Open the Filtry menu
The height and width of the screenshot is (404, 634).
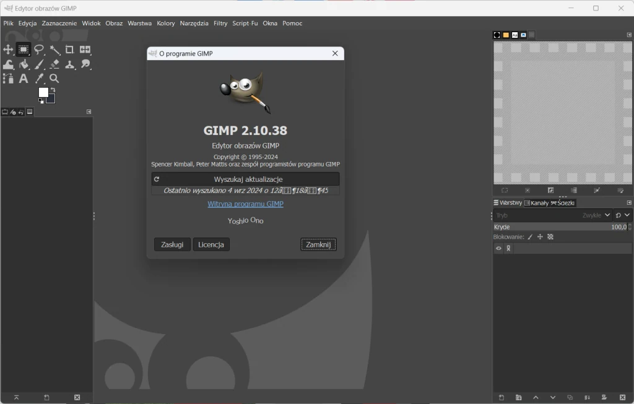(x=220, y=24)
